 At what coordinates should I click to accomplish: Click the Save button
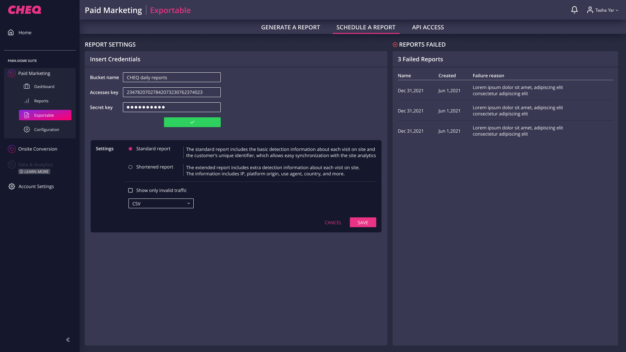363,222
